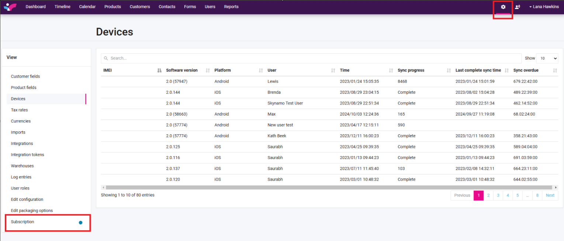Go to page 2 of results
The image size is (564, 241).
(488, 195)
